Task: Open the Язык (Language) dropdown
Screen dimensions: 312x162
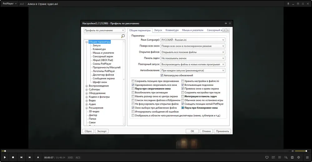Action: pyautogui.click(x=193, y=40)
